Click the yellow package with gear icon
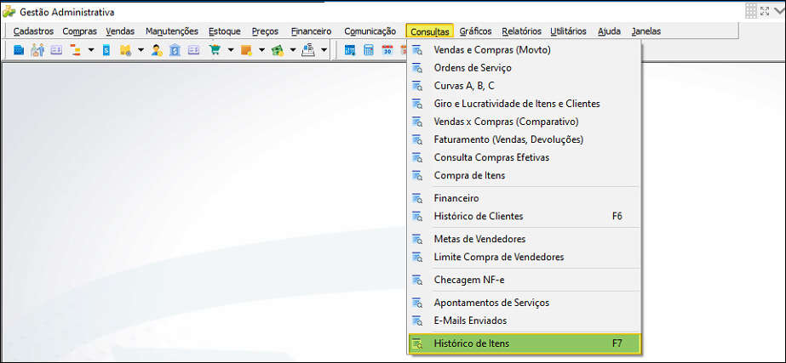This screenshot has width=786, height=363. (125, 50)
